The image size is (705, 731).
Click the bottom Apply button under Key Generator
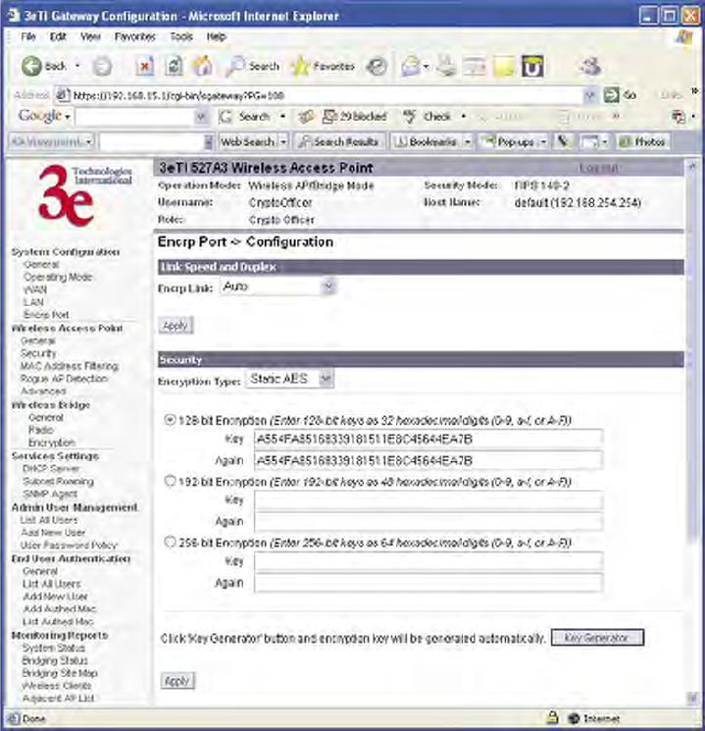click(x=177, y=681)
